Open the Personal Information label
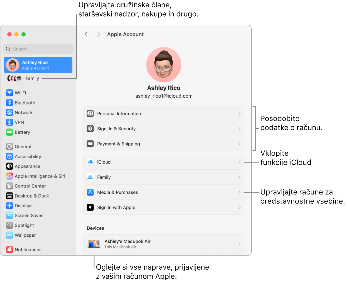Image resolution: width=347 pixels, height=282 pixels. point(119,114)
